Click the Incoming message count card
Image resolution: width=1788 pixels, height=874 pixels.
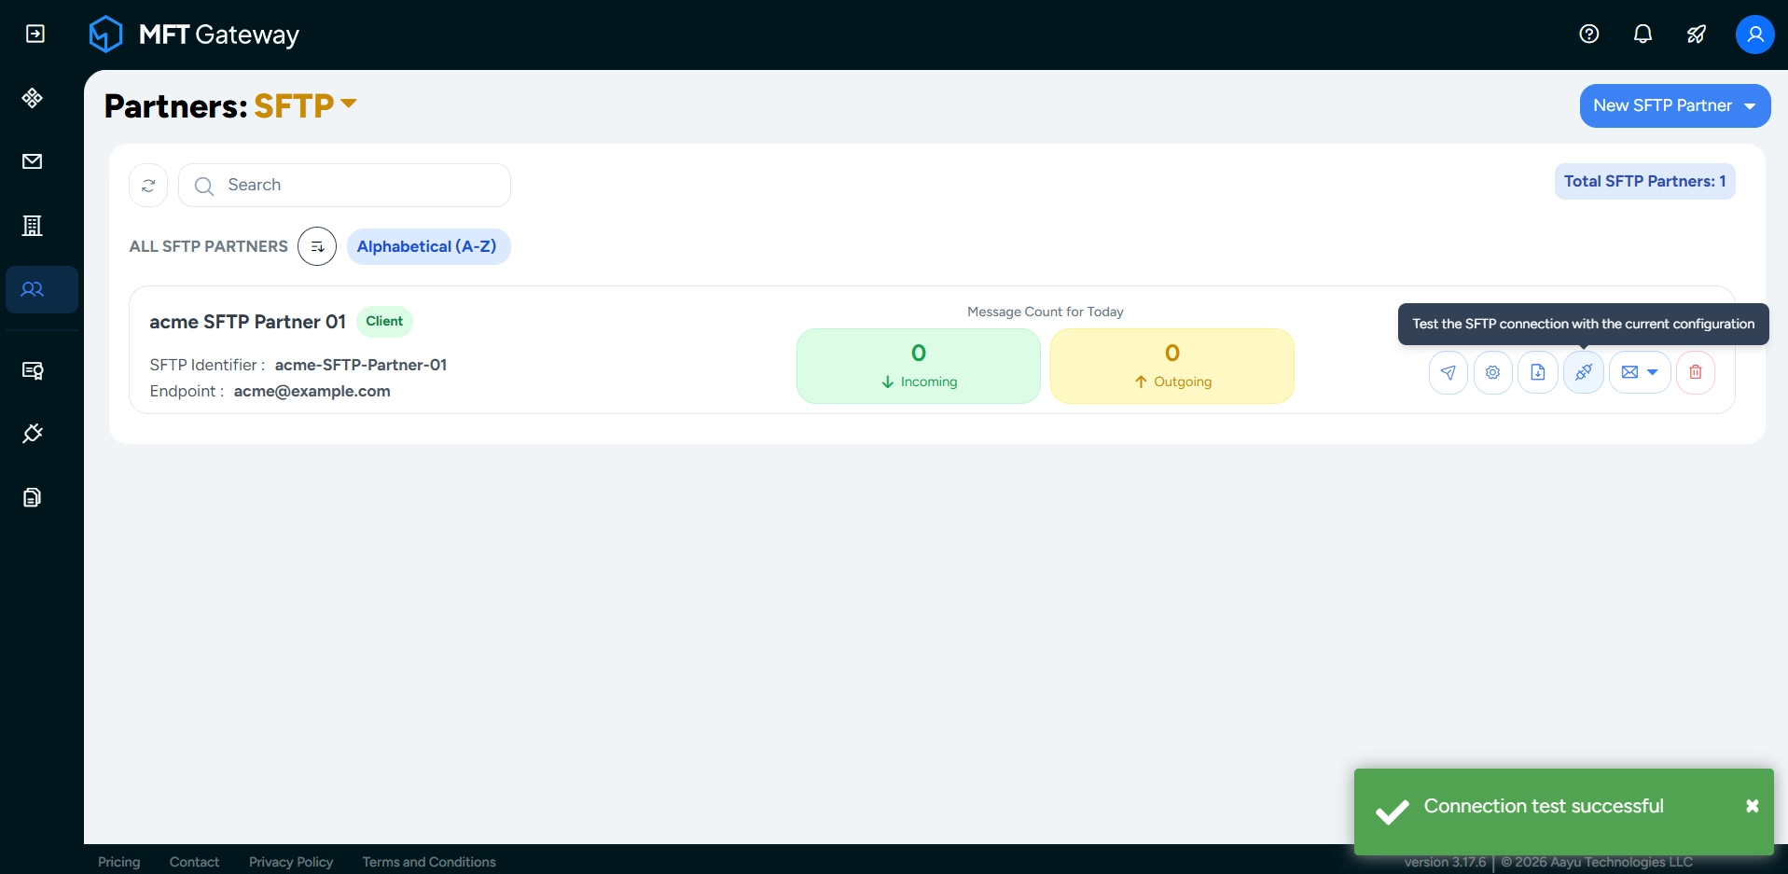(x=919, y=366)
